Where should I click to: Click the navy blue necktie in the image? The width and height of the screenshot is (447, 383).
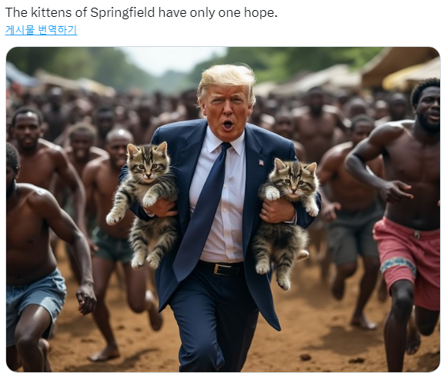tap(204, 211)
